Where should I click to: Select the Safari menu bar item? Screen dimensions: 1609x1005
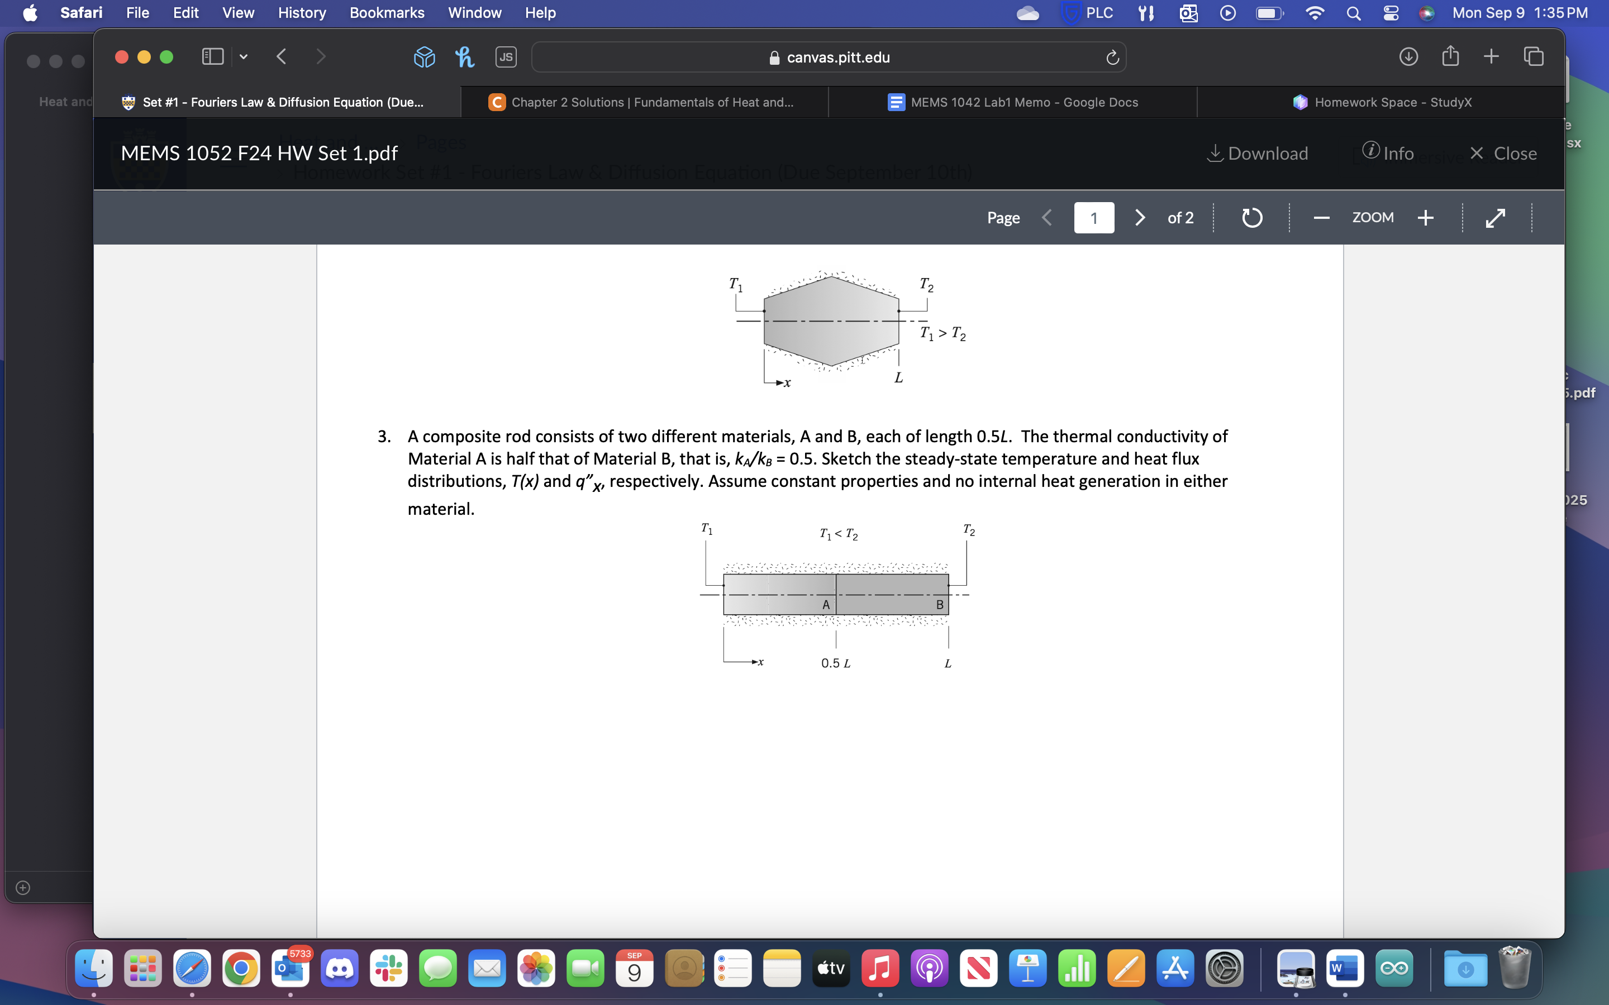[x=79, y=13]
